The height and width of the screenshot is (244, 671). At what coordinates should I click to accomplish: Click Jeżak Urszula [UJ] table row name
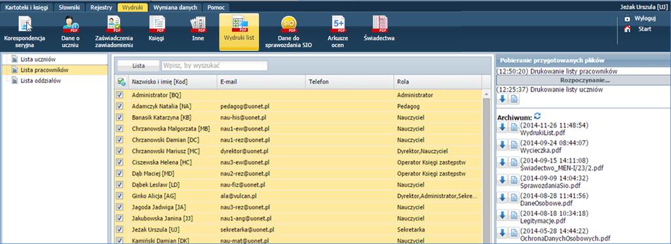click(x=156, y=230)
